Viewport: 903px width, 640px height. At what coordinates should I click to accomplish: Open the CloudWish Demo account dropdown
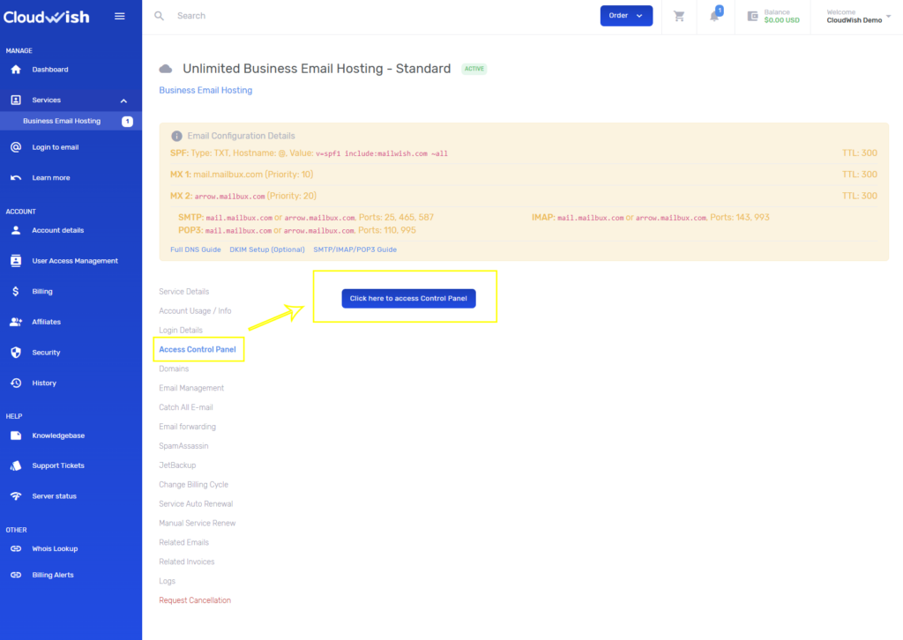click(x=854, y=18)
